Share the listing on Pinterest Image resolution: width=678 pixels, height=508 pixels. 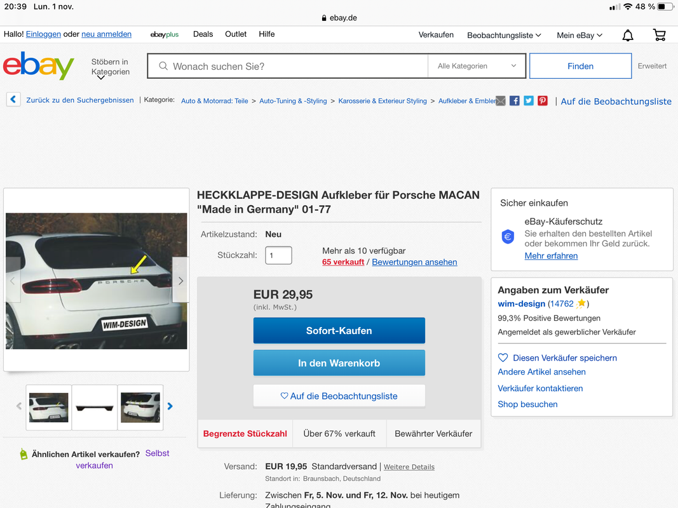543,101
